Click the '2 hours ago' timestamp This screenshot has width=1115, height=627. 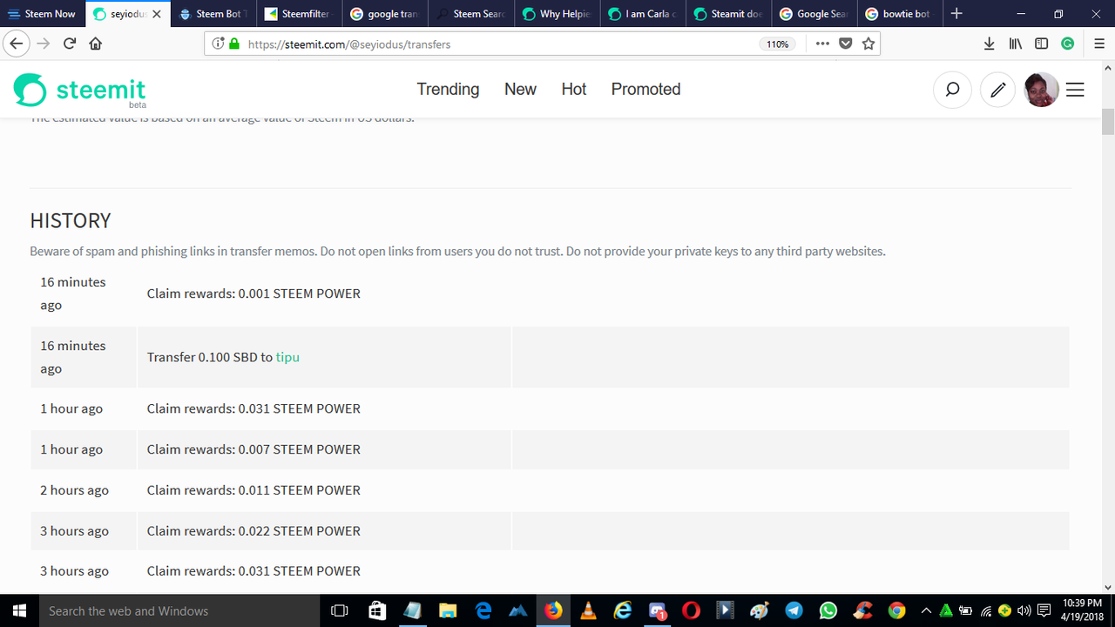(74, 490)
